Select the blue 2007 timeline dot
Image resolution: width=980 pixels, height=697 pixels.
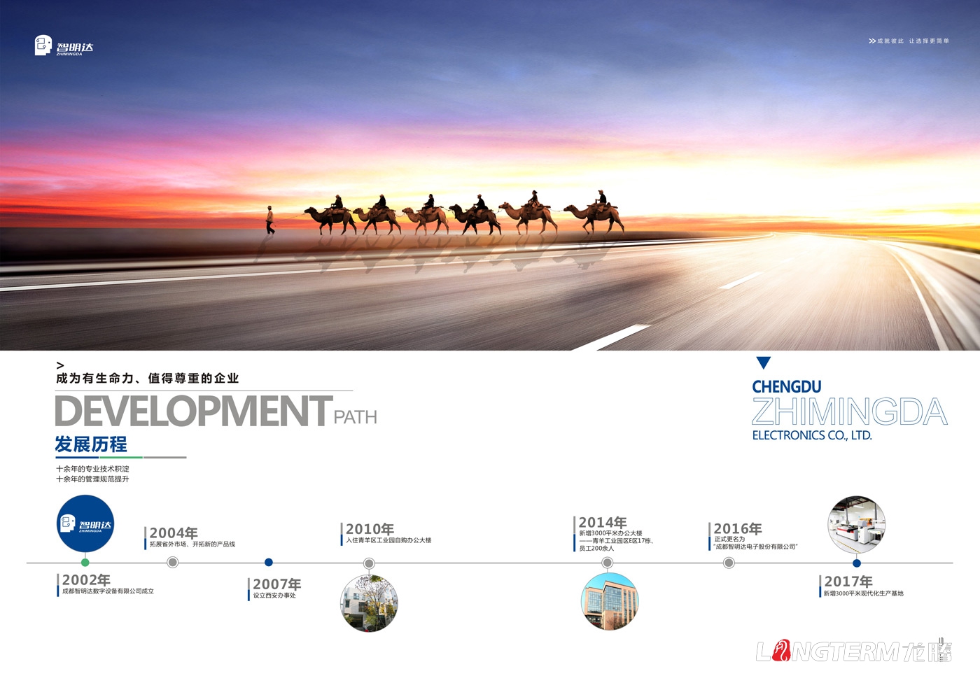268,563
